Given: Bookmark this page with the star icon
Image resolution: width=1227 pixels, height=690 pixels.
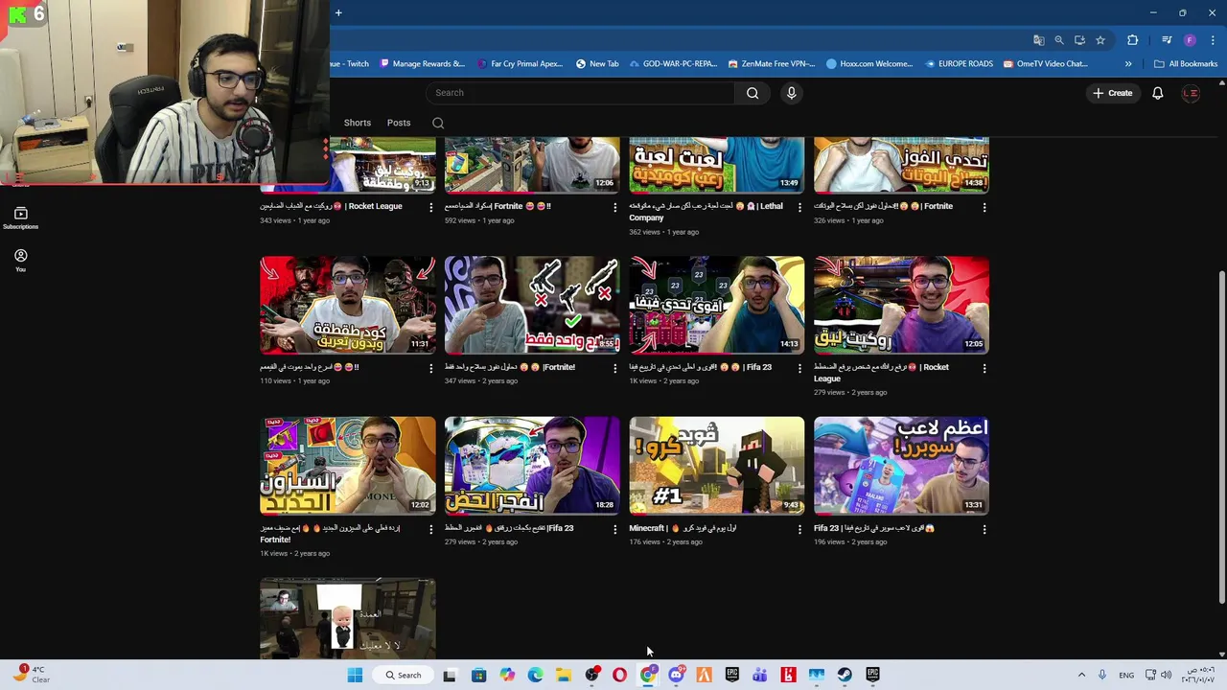Looking at the screenshot, I should click(1100, 40).
